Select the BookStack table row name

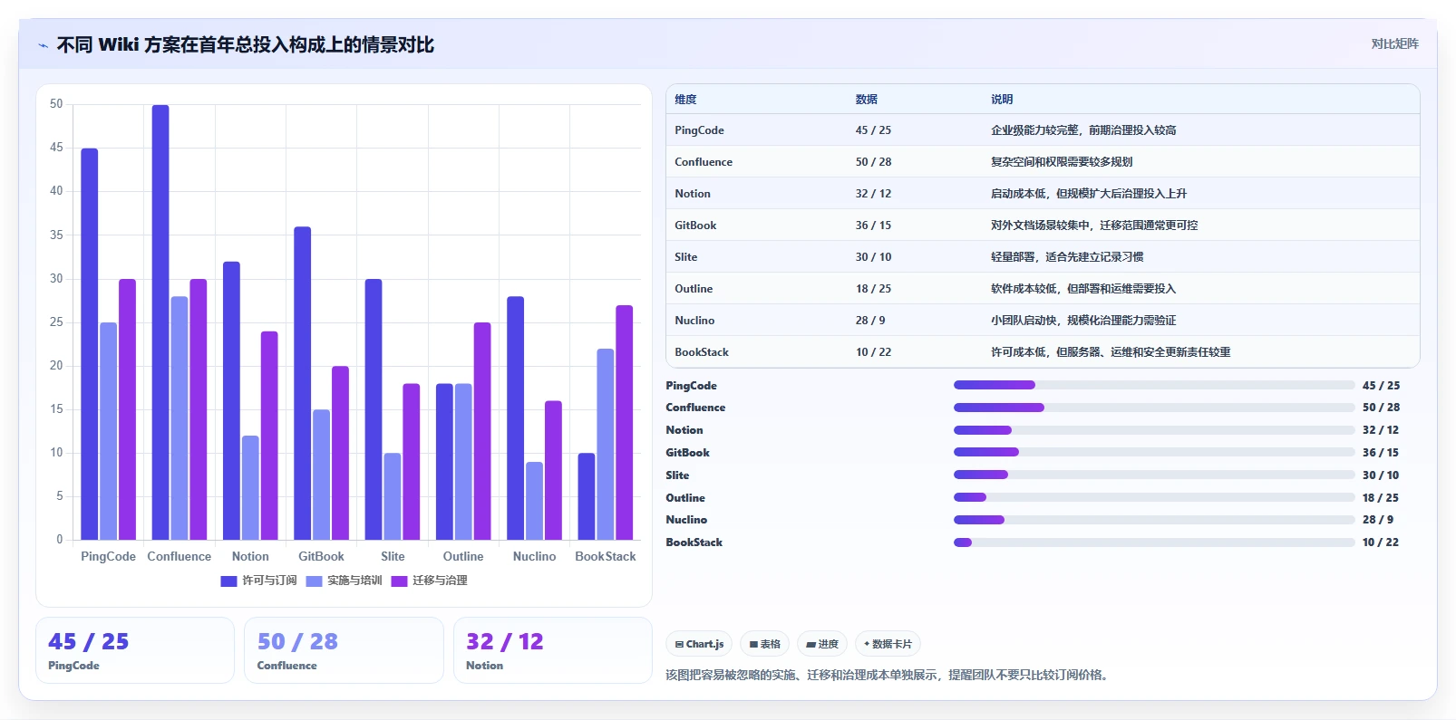point(702,352)
